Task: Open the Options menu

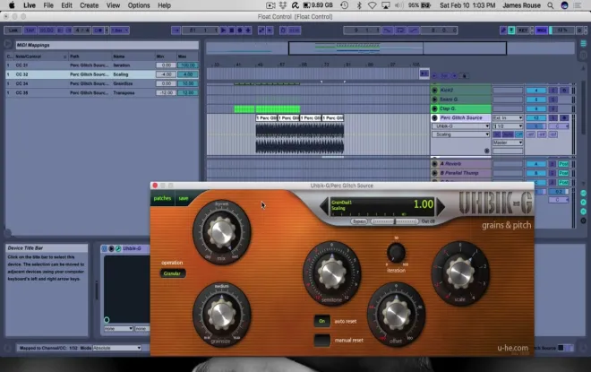Action: click(x=139, y=5)
